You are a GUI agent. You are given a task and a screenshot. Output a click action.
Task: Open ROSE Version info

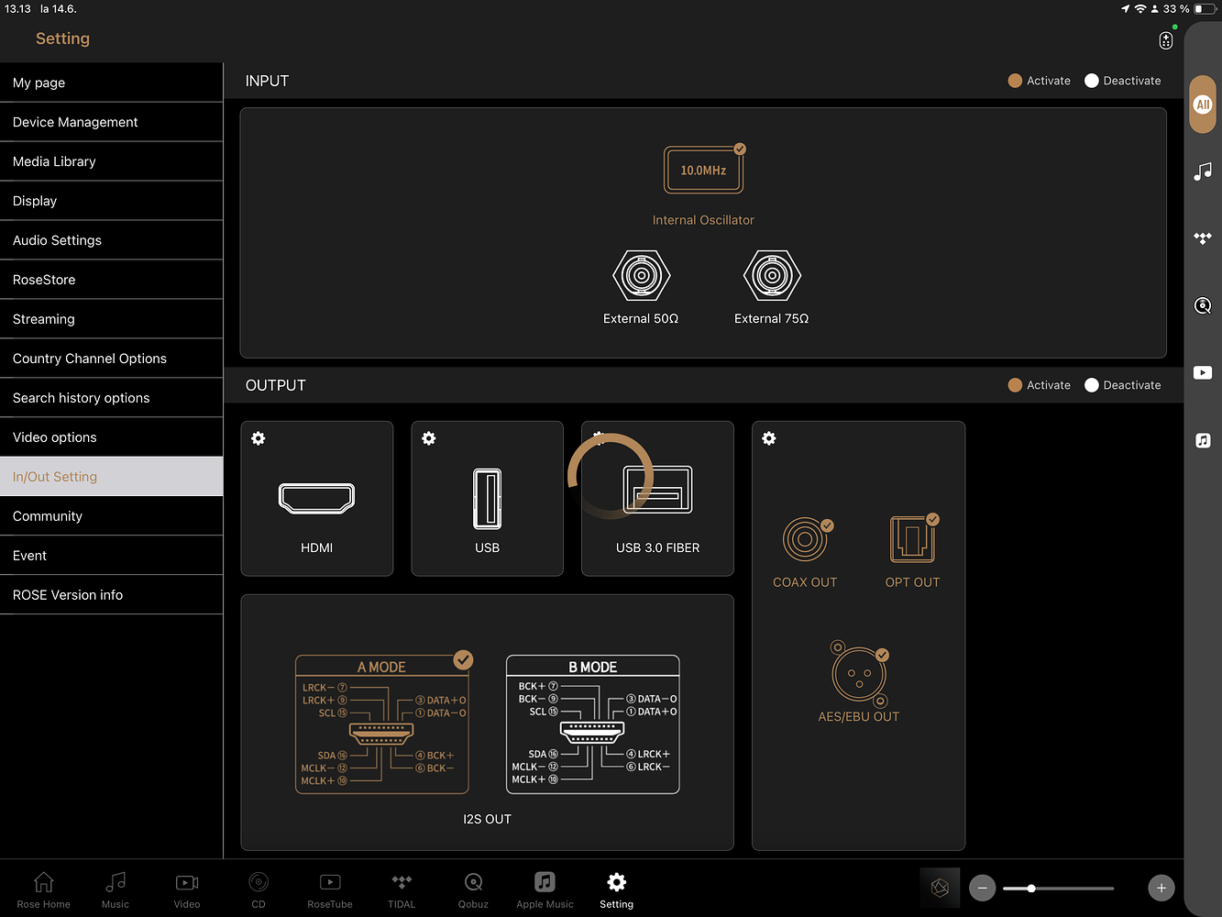111,595
